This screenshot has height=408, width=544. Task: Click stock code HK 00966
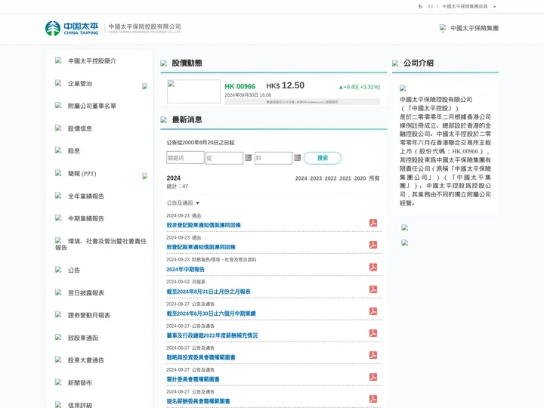240,86
